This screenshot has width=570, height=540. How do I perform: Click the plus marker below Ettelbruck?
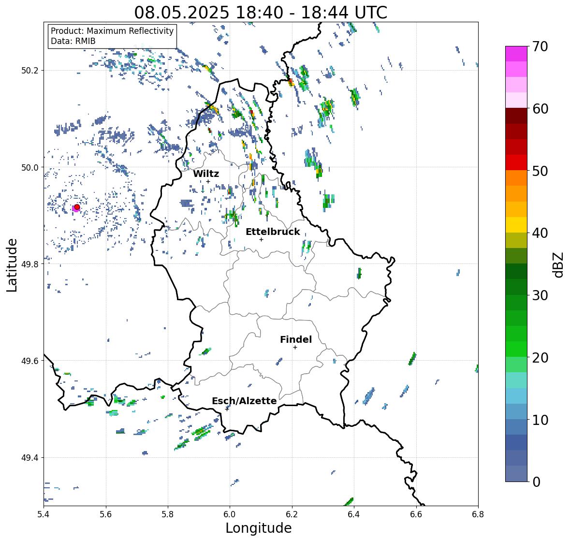click(261, 239)
